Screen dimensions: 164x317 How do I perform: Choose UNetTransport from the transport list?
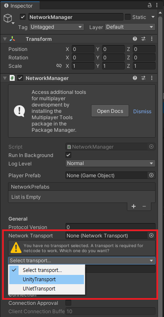46,289
